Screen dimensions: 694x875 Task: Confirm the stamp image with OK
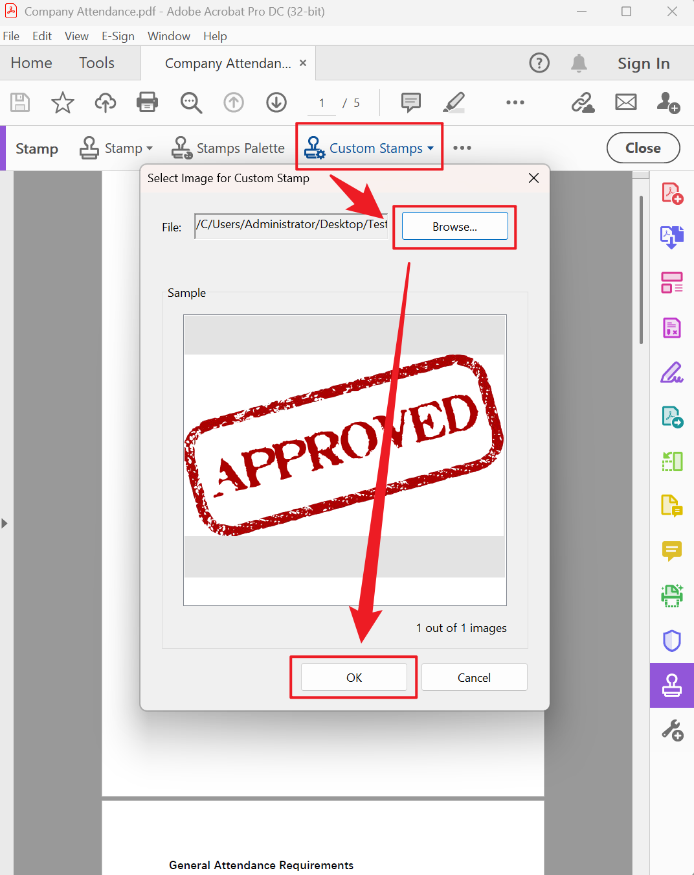pyautogui.click(x=354, y=677)
